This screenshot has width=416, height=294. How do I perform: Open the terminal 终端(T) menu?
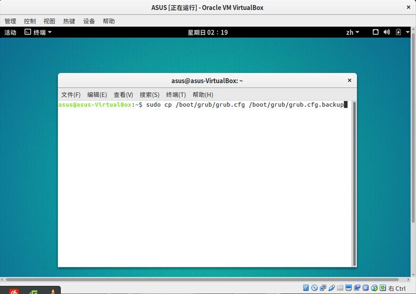point(176,94)
